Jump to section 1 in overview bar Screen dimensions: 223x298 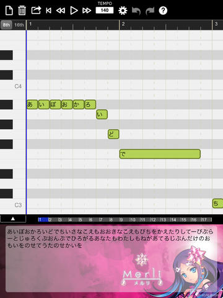tap(43, 220)
